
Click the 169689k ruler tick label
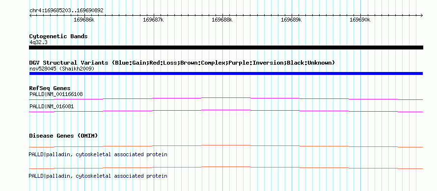[291, 20]
